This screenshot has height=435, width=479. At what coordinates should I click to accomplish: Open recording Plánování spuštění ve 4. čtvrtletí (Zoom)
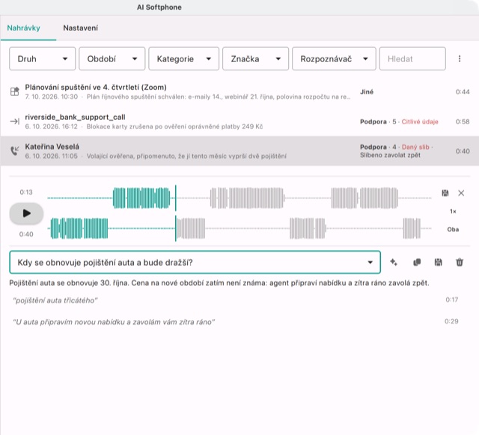pos(96,88)
